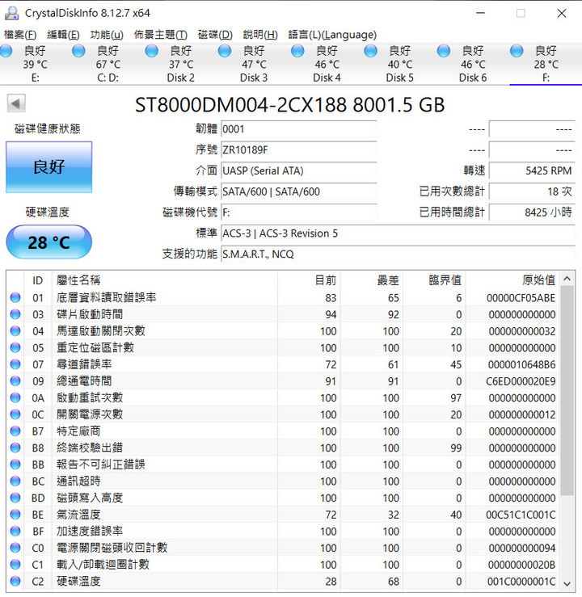Minimize the CrystalDiskInfo window
This screenshot has width=582, height=597.
pyautogui.click(x=480, y=13)
